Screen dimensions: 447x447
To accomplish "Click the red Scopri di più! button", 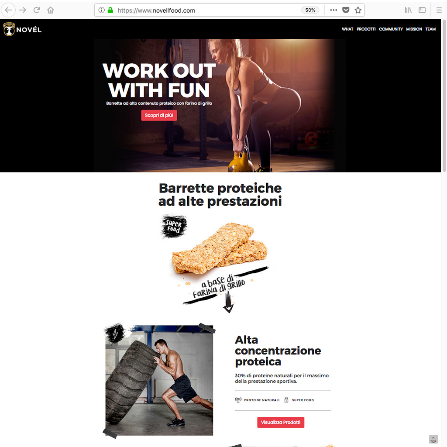I will coord(159,115).
